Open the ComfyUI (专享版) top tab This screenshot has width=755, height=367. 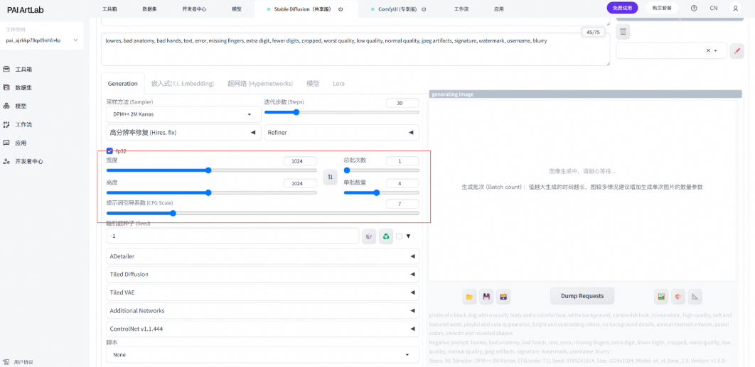click(397, 9)
